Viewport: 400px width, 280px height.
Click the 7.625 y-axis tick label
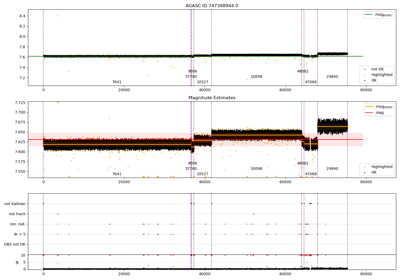(x=20, y=142)
